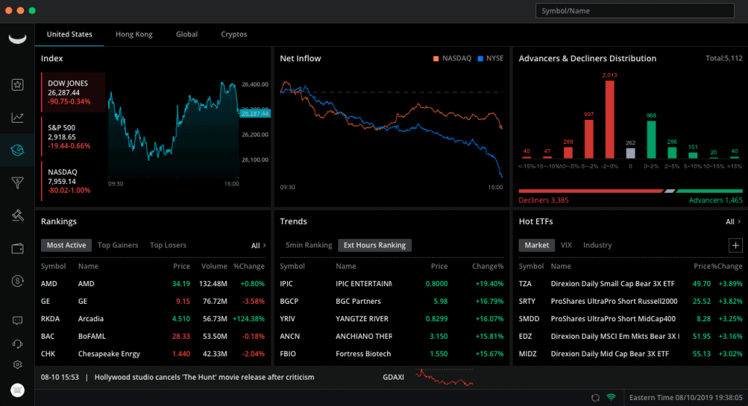Click the GDAXI ticker mini chart

(x=444, y=377)
